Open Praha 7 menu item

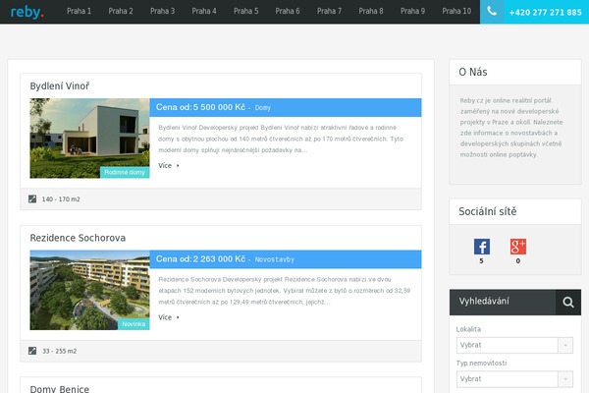329,11
